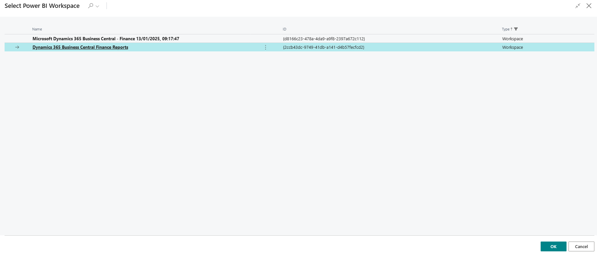597x253 pixels.
Task: Confirm selection with the OK button
Action: pyautogui.click(x=553, y=246)
